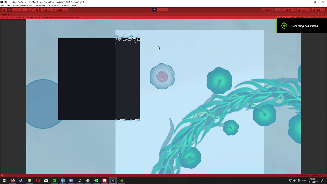Open WhatsApp from the taskbar
The width and height of the screenshot is (327, 184).
pyautogui.click(x=96, y=180)
